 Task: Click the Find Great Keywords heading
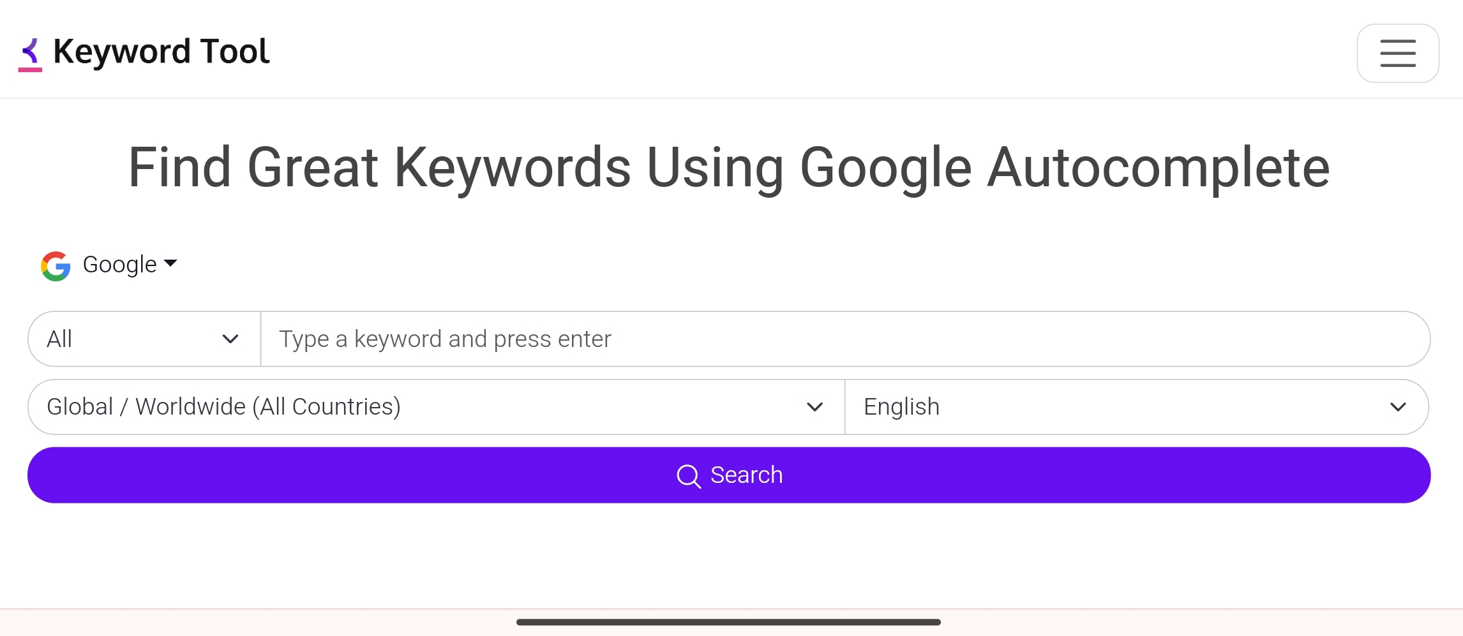(x=729, y=167)
